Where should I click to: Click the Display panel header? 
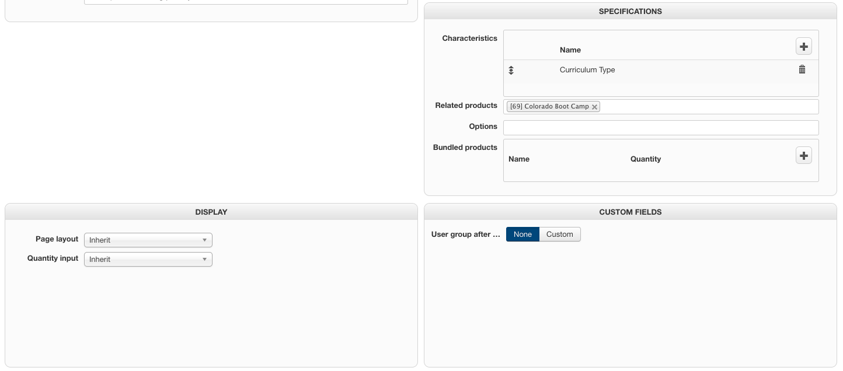coord(211,212)
